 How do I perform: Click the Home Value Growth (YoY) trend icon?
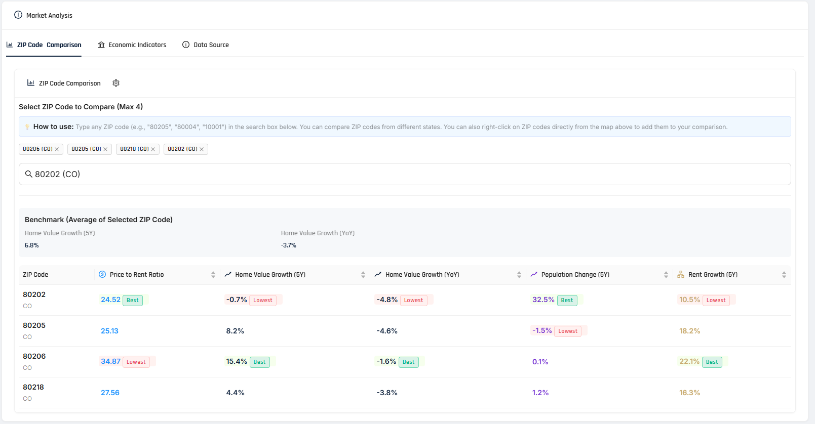378,274
